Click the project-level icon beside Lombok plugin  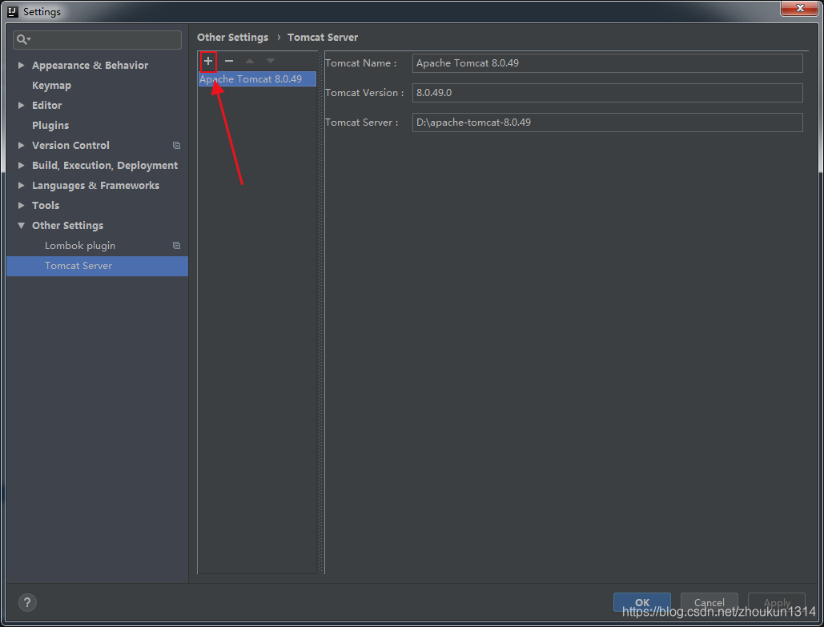tap(176, 246)
